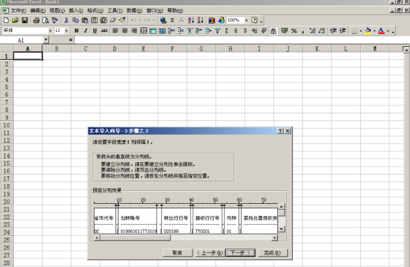410x267 pixels.
Task: Click the wizard's ? help button
Action: tap(280, 130)
